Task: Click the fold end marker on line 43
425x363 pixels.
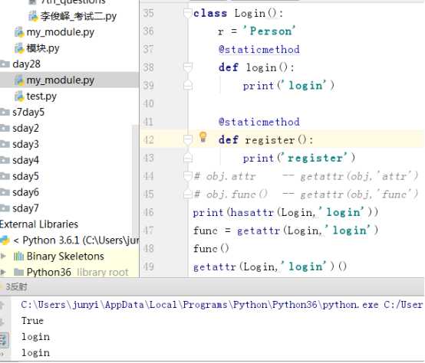Action: 187,158
